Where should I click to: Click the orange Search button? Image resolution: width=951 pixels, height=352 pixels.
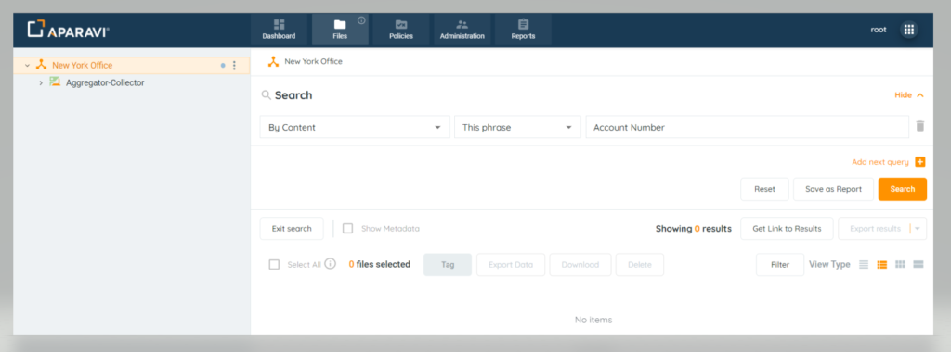click(903, 189)
